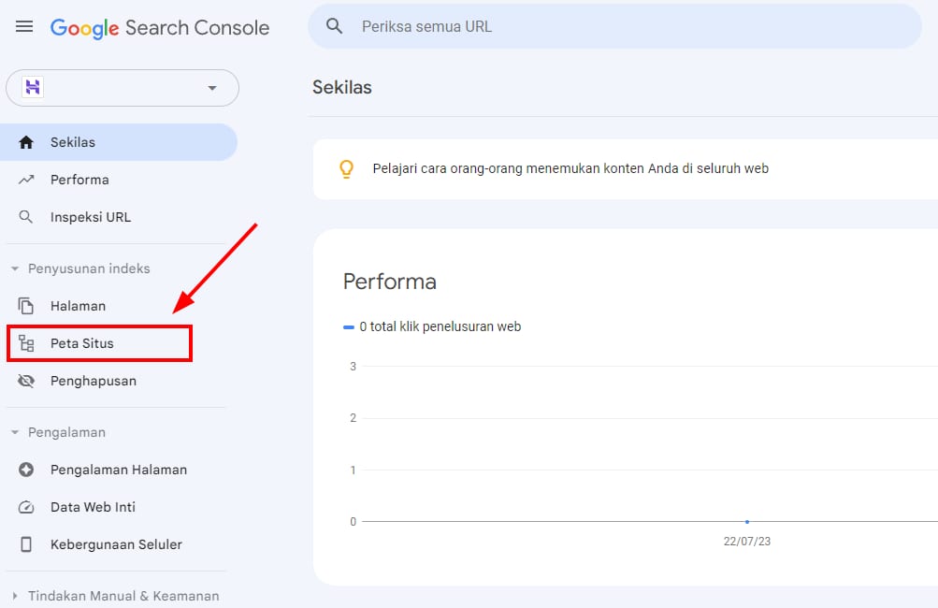The width and height of the screenshot is (938, 608).
Task: Click the Halaman pages icon
Action: coord(26,306)
